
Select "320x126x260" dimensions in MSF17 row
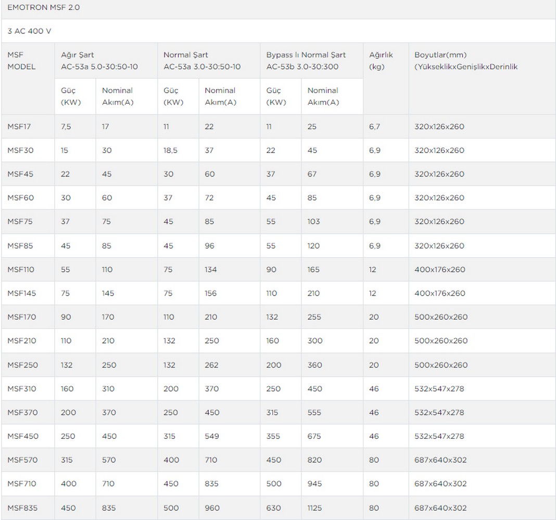[x=439, y=126]
